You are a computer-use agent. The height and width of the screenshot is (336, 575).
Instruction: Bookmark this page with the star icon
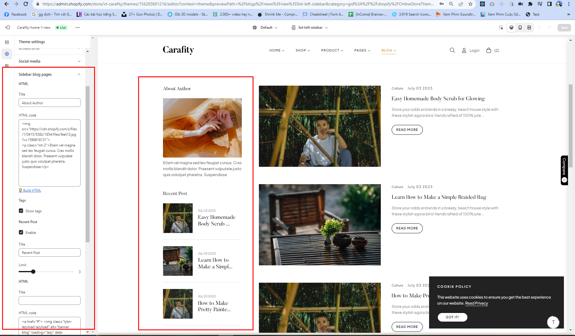(470, 4)
